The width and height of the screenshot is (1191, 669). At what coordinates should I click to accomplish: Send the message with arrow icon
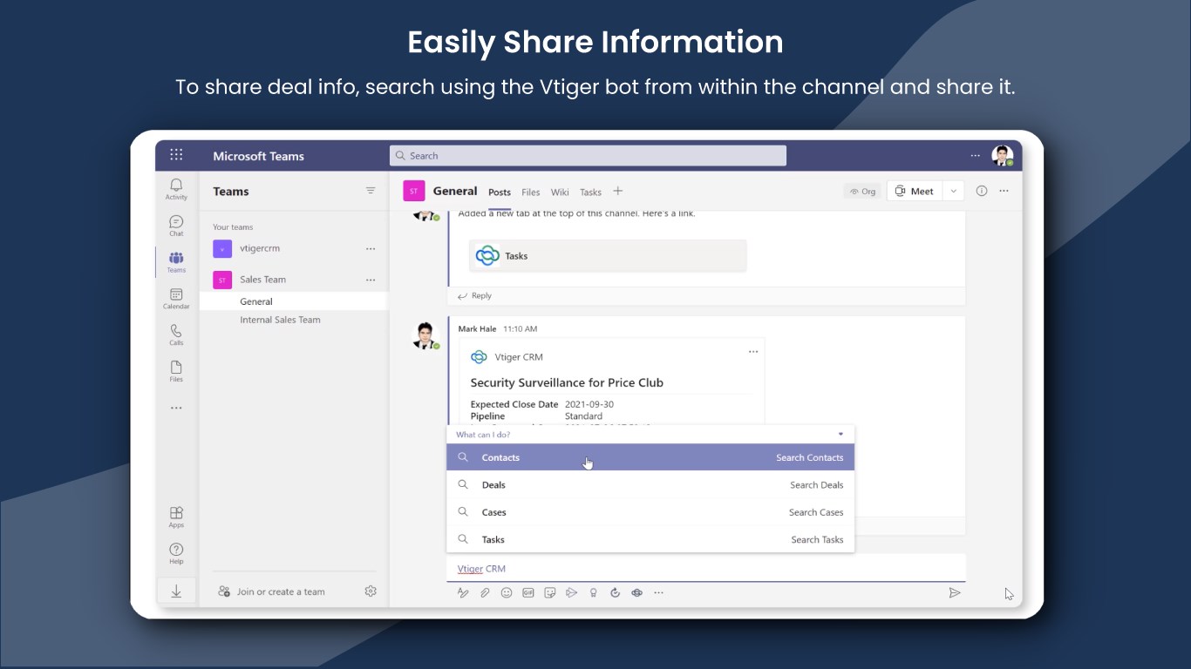tap(955, 592)
